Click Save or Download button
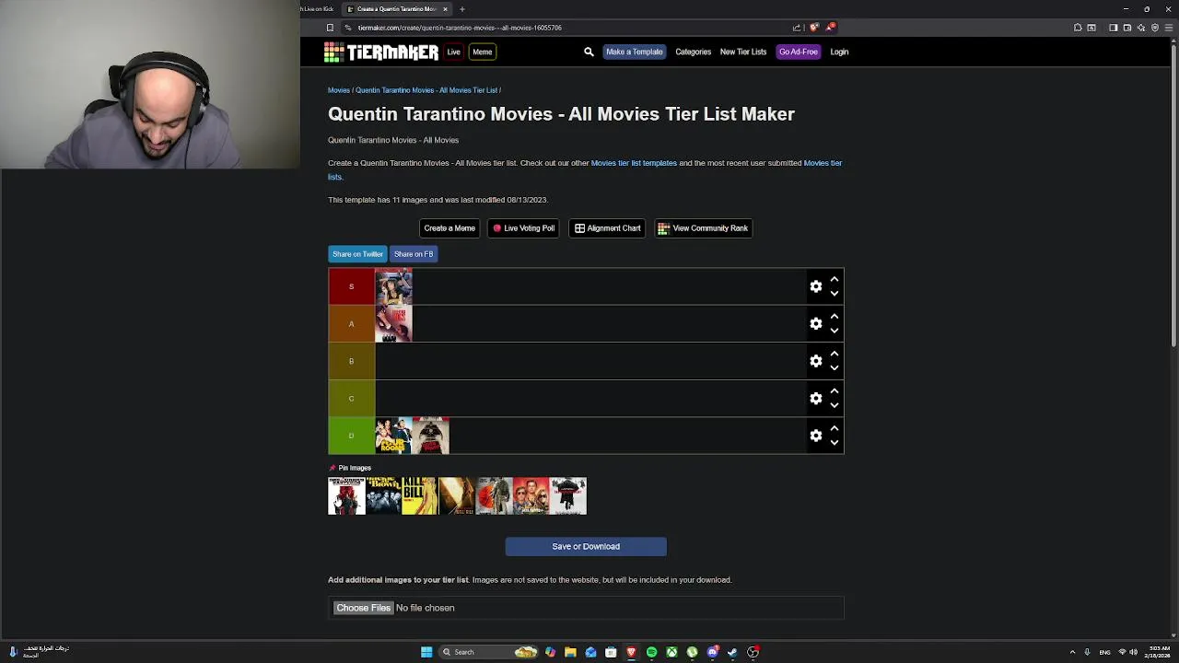Image resolution: width=1179 pixels, height=663 pixels. coord(586,547)
